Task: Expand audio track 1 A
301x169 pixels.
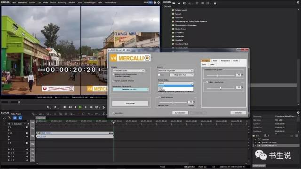Action: point(9,149)
